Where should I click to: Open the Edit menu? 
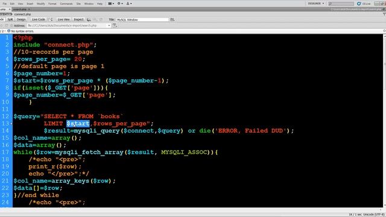pos(12,4)
